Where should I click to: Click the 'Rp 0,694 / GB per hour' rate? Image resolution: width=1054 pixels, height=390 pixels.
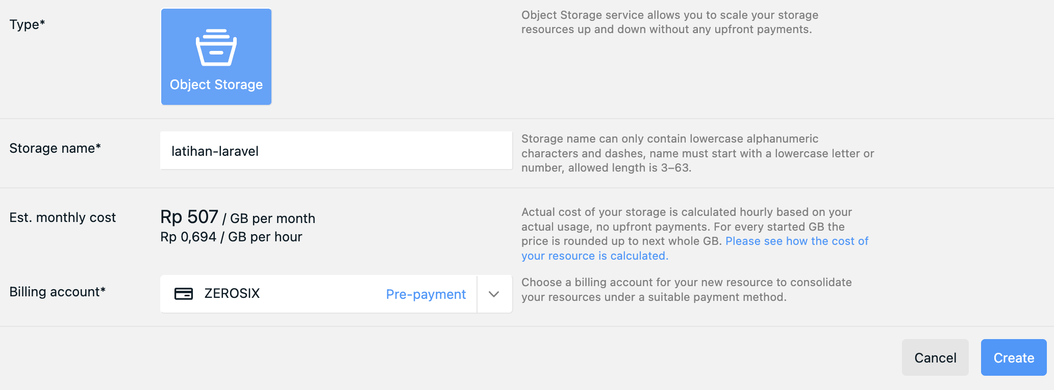pos(231,237)
